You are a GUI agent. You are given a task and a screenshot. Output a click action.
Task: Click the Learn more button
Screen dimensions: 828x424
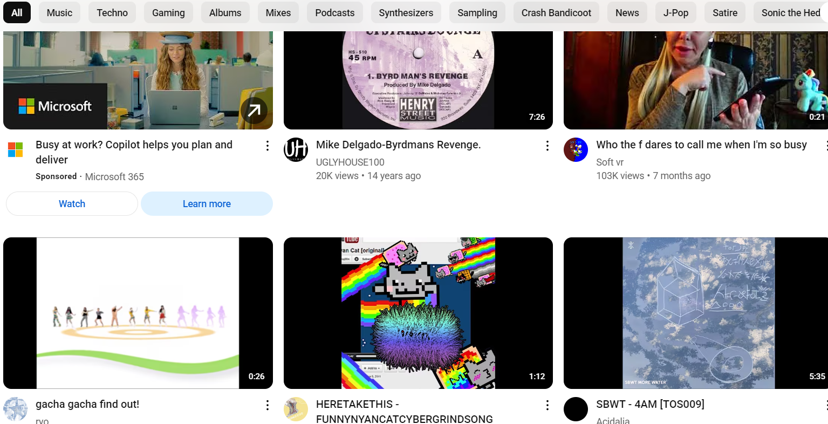tap(207, 203)
